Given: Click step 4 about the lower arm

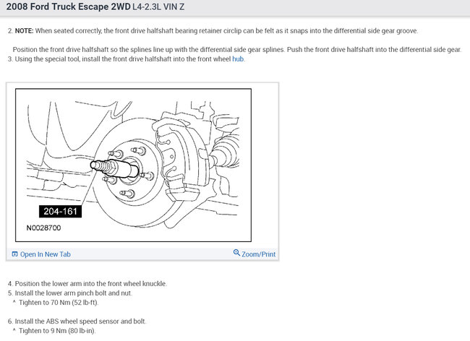Looking at the screenshot, I should pos(87,283).
